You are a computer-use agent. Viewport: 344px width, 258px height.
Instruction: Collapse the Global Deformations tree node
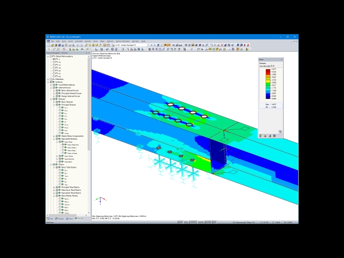(x=48, y=56)
